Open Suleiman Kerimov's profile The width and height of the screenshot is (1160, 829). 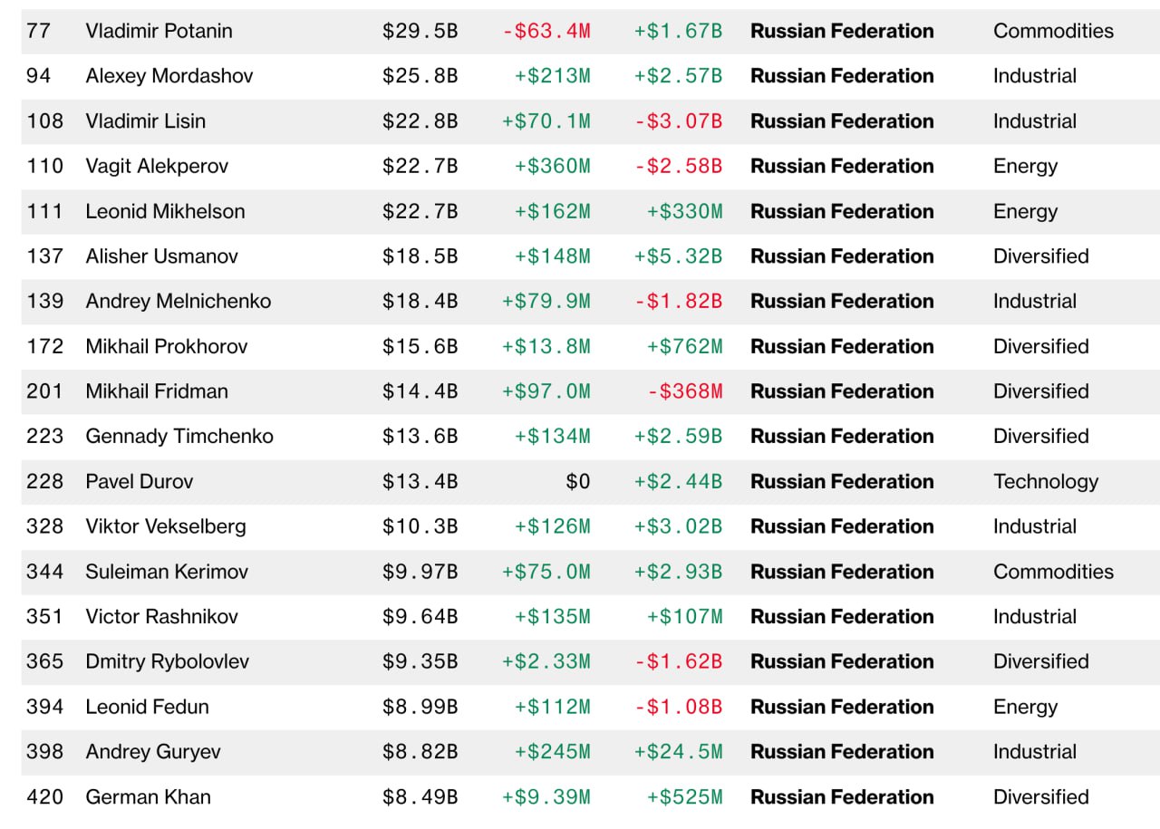[x=169, y=571]
